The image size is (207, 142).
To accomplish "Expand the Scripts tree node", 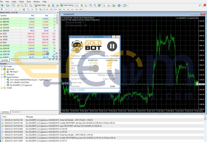I will coord(2,88).
